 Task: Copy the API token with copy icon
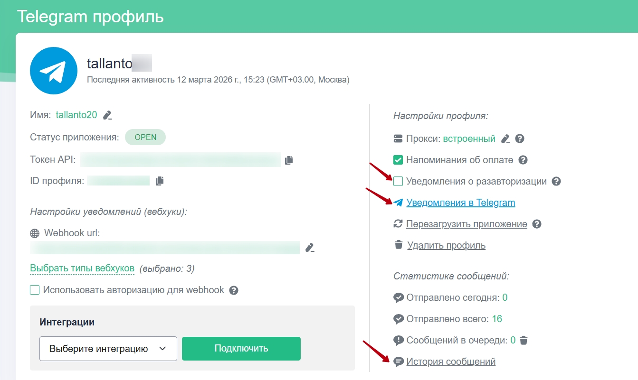coord(289,160)
